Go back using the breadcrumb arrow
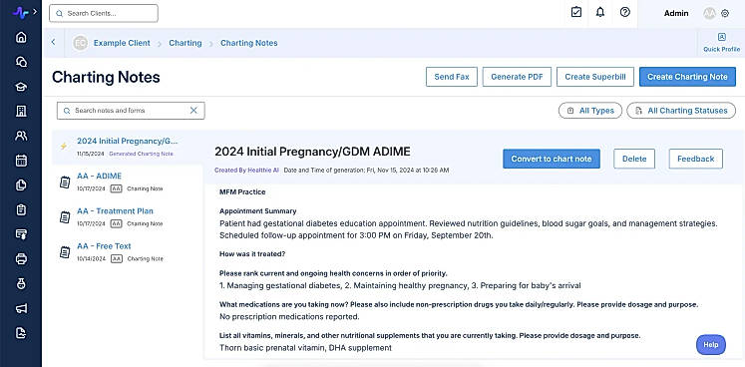 coord(53,42)
